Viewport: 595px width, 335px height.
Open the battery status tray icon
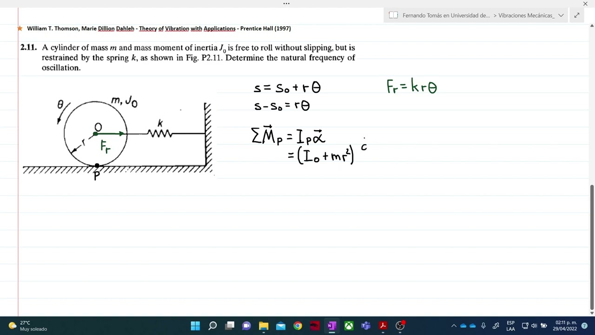543,326
